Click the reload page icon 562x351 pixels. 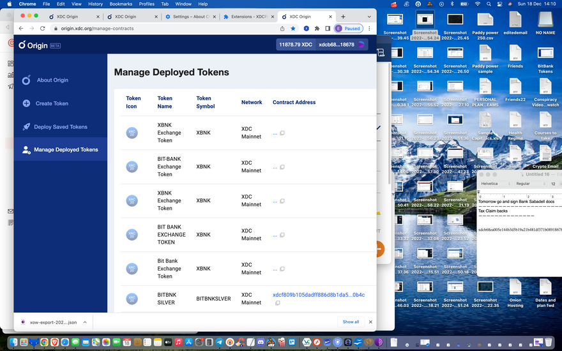point(41,29)
